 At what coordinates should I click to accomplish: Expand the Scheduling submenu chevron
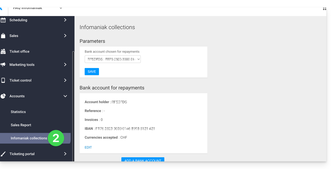pyautogui.click(x=65, y=20)
